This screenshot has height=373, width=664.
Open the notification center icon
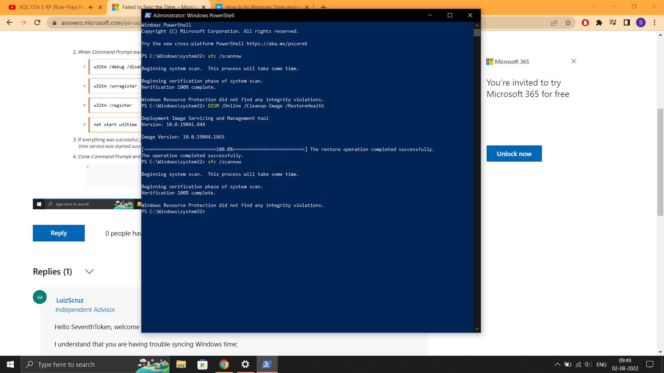tap(650, 364)
